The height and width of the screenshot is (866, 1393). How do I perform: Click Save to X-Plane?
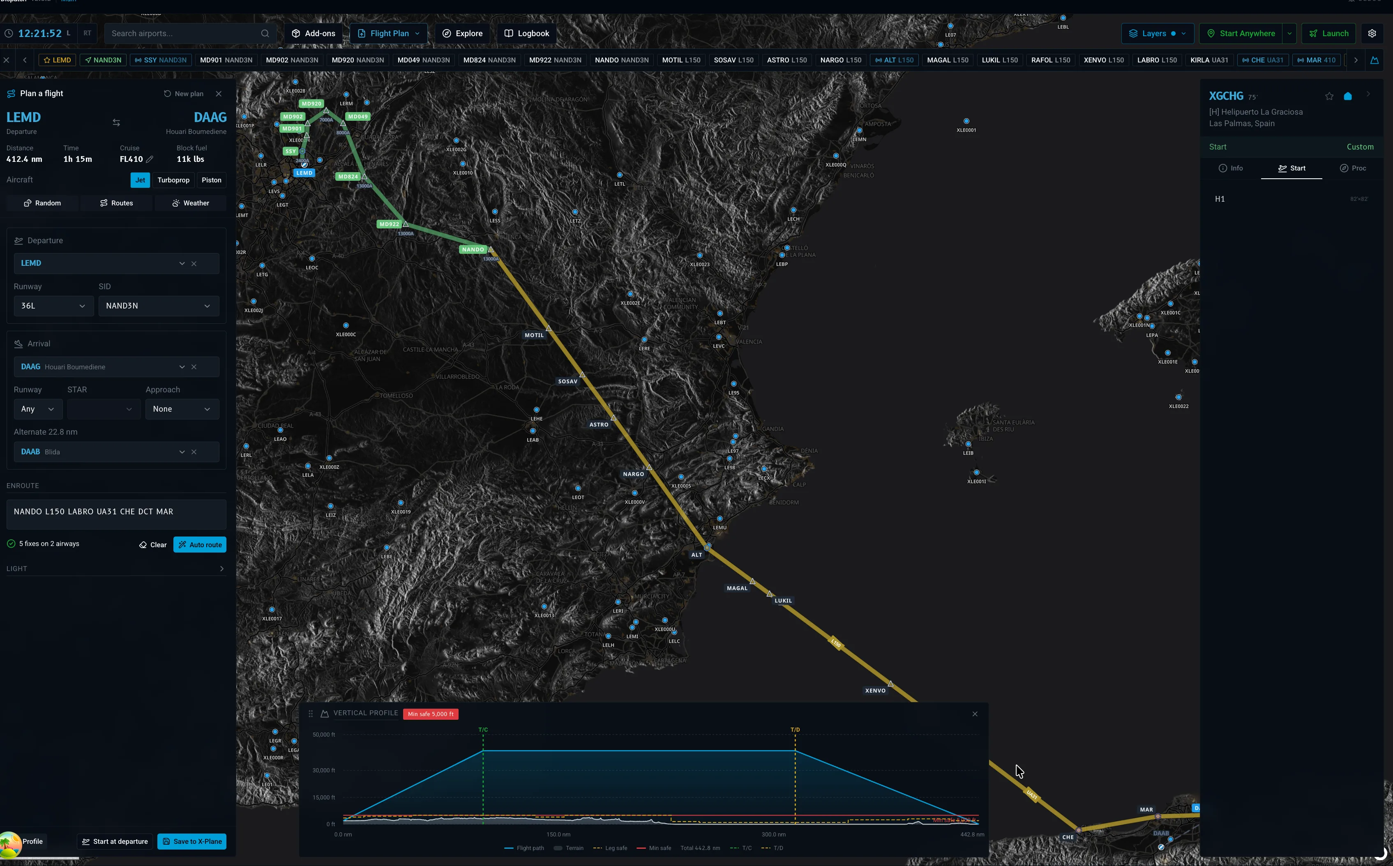(x=192, y=841)
